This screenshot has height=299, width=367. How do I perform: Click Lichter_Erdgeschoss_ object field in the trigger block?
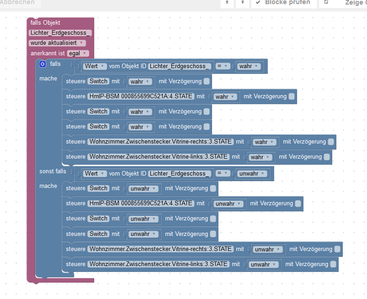(x=60, y=33)
